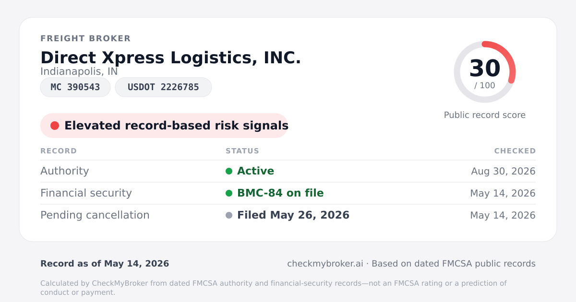Click the gray dot beside Filed May 26, 2026
Viewport: 576px width, 302px height.
[229, 215]
